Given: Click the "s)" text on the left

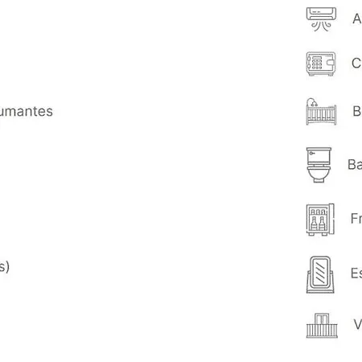Looking at the screenshot, I should (5, 266).
